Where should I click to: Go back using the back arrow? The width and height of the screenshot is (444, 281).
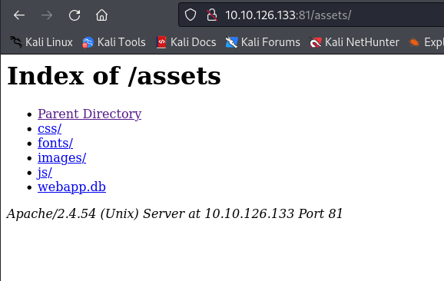coord(19,15)
